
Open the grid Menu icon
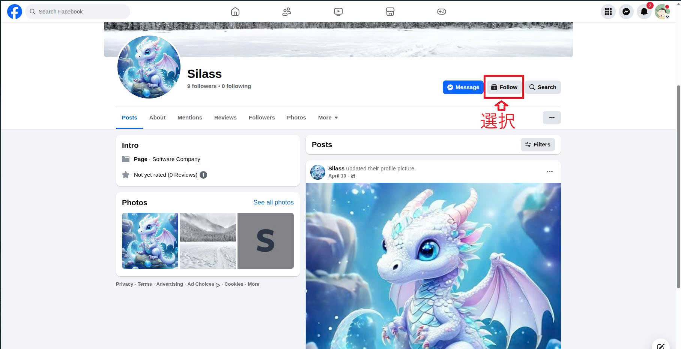608,12
